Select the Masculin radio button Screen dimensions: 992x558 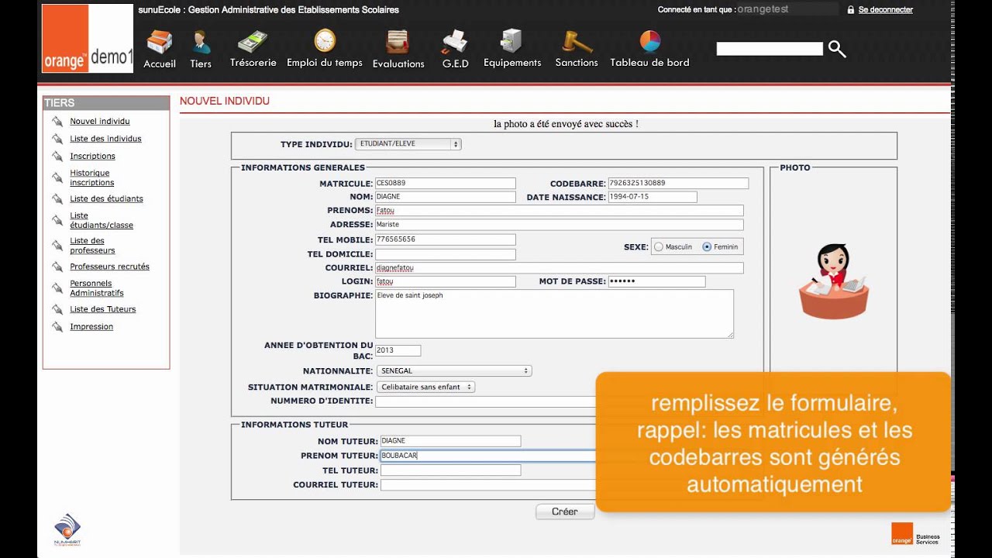point(659,247)
